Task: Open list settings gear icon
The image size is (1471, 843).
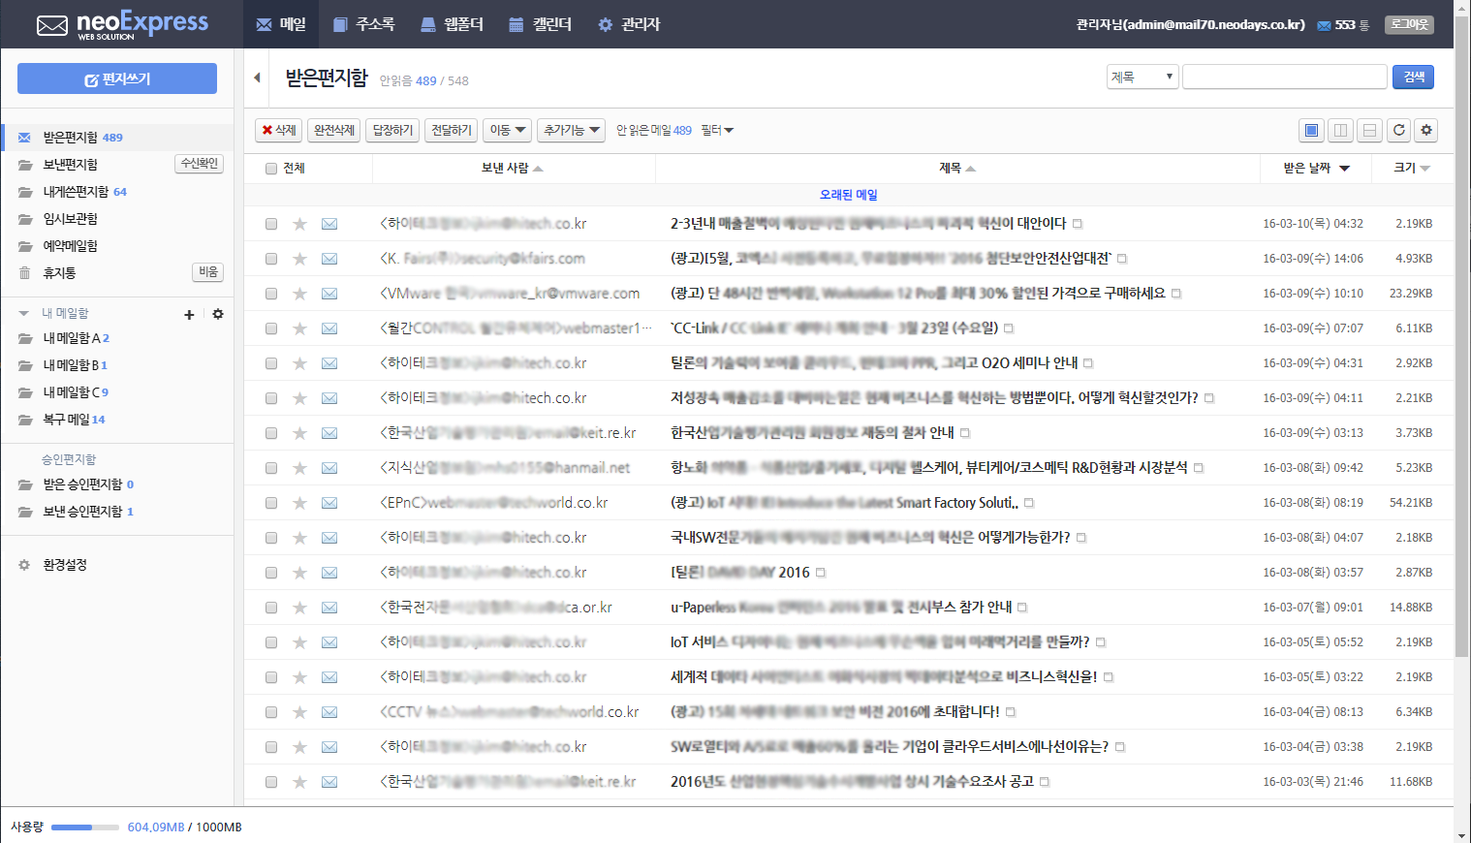Action: coord(1426,130)
